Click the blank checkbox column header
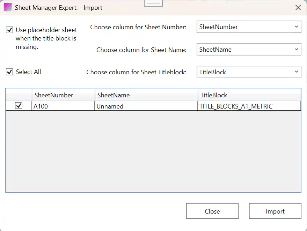307x231 pixels. [x=19, y=95]
